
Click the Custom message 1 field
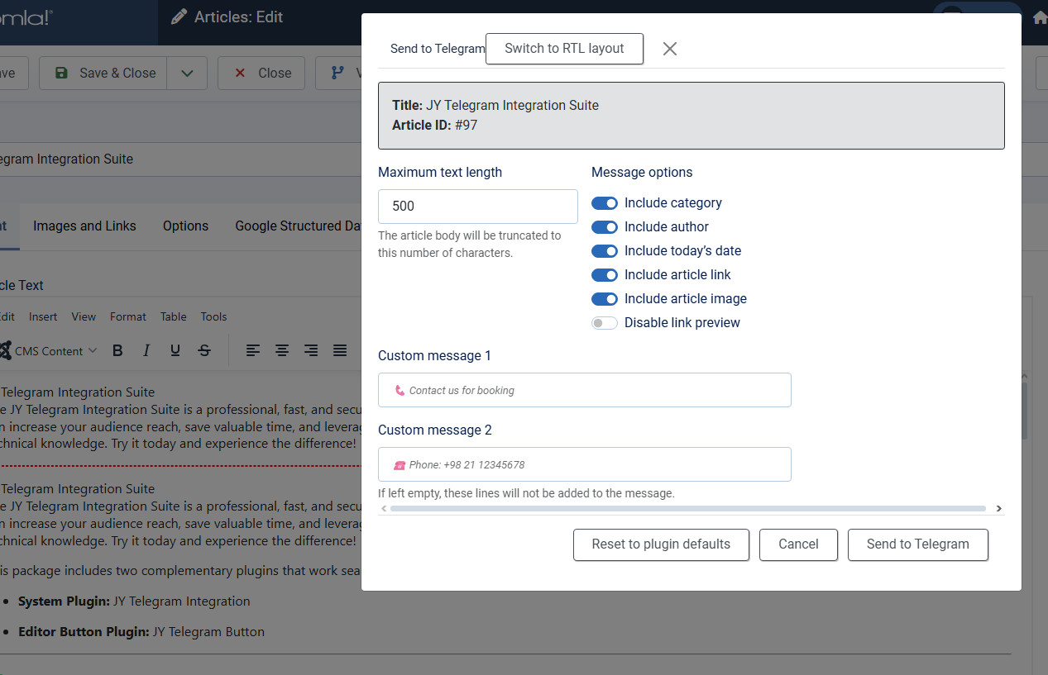tap(584, 390)
